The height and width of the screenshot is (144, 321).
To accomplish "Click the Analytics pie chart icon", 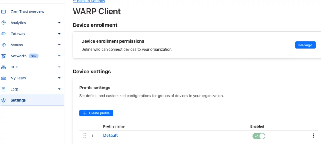I will (3, 23).
